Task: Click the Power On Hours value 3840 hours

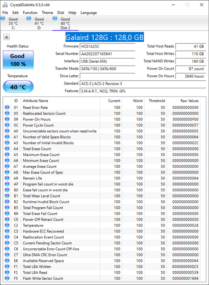Action: tap(191, 76)
